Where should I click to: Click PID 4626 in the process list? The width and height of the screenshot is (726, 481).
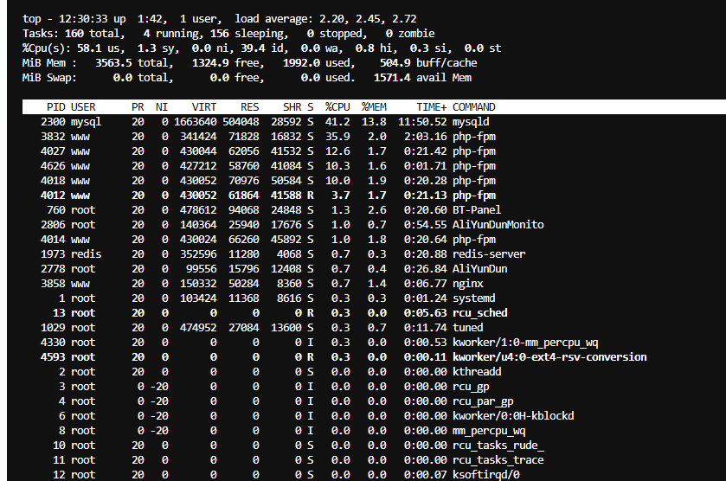(53, 166)
